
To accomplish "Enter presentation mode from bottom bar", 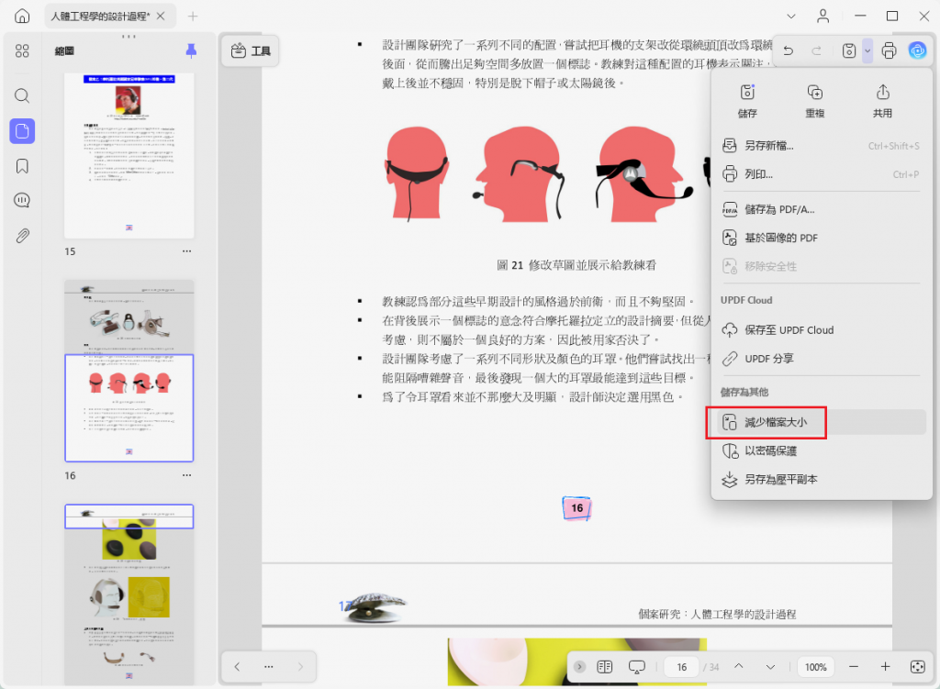I will pos(637,667).
